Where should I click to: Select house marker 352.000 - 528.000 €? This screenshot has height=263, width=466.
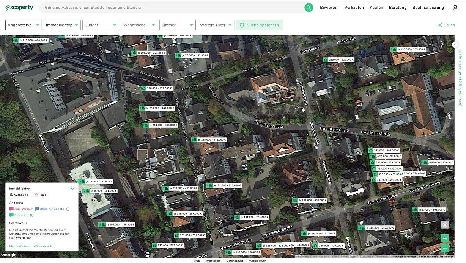190,235
